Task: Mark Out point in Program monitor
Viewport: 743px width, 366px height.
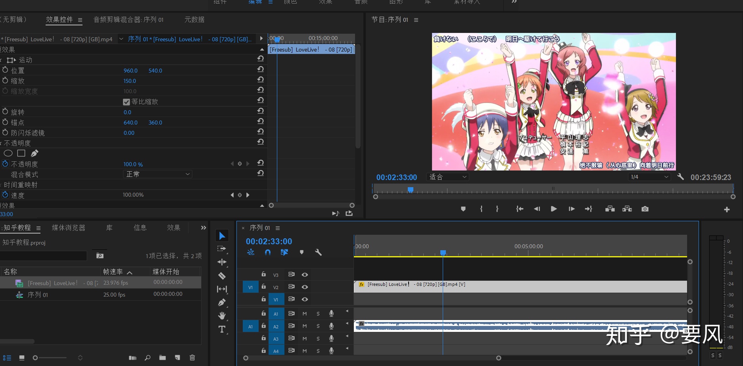Action: coord(497,209)
